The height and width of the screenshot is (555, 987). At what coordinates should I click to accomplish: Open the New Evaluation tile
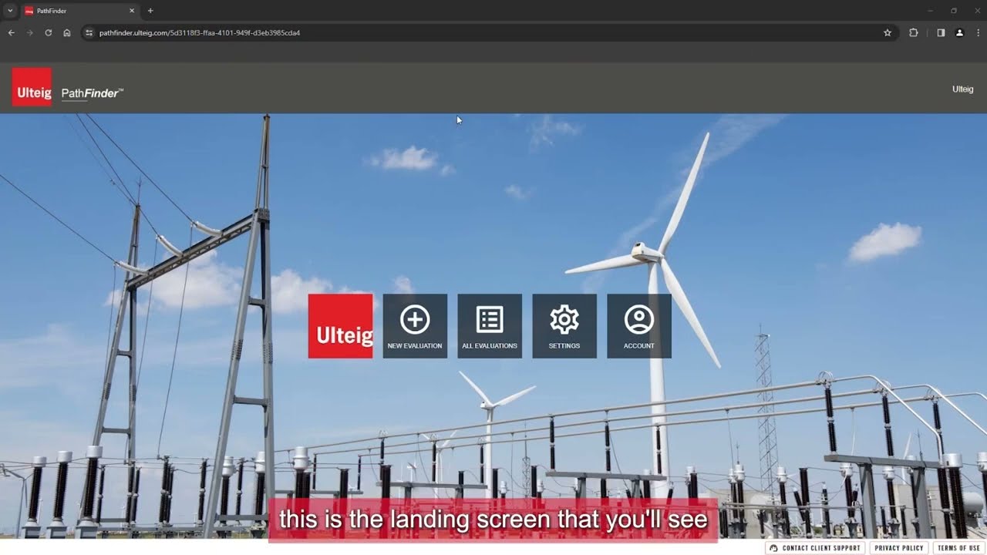415,326
